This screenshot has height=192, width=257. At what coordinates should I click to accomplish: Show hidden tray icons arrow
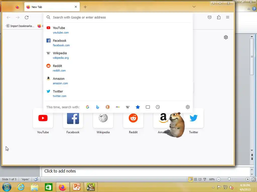tap(213, 187)
